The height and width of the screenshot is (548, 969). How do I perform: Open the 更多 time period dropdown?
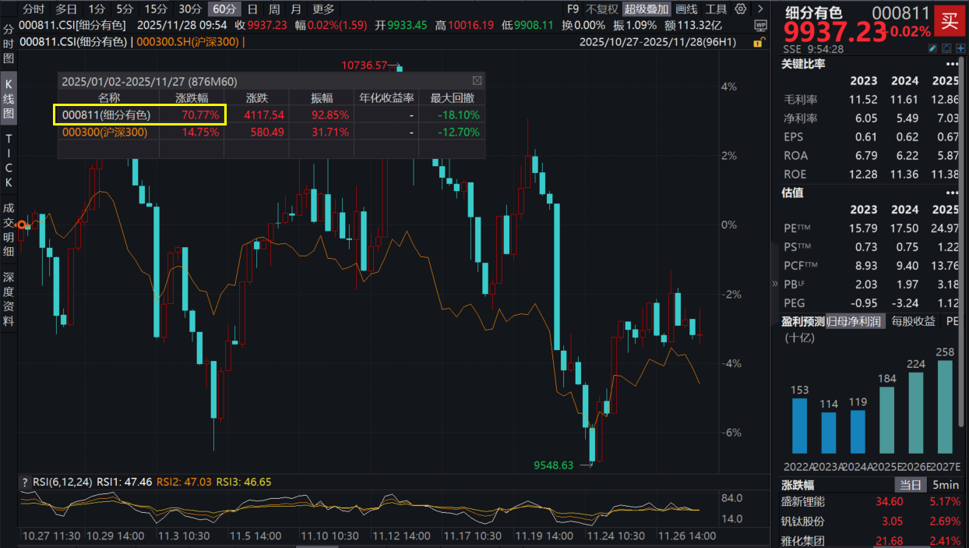click(323, 9)
